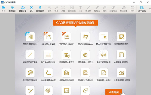The height and width of the screenshot is (95, 151).
Task: Click the 1秒提取图纸表格 feature icon
Action: [x=121, y=37]
